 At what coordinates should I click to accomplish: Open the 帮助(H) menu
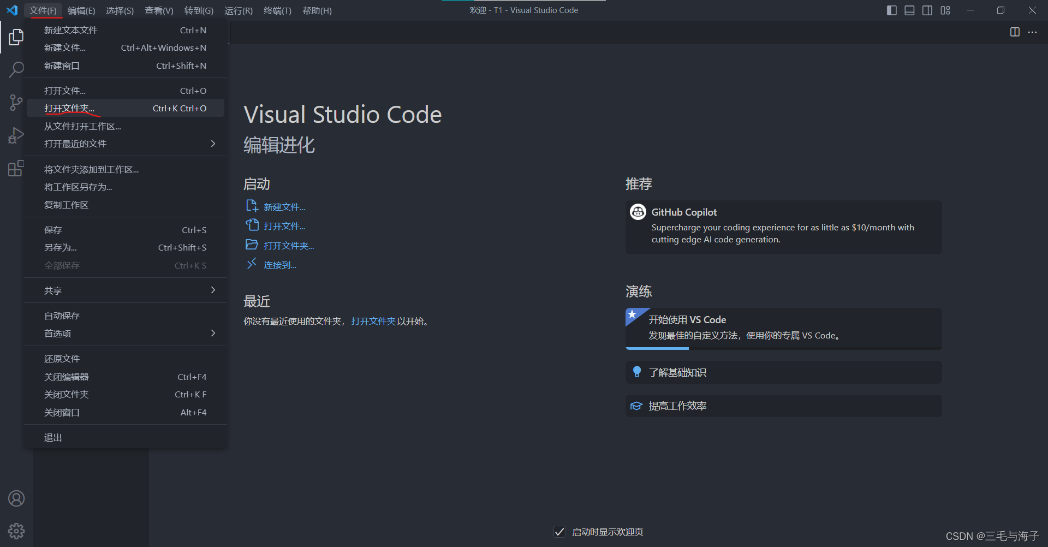[317, 10]
